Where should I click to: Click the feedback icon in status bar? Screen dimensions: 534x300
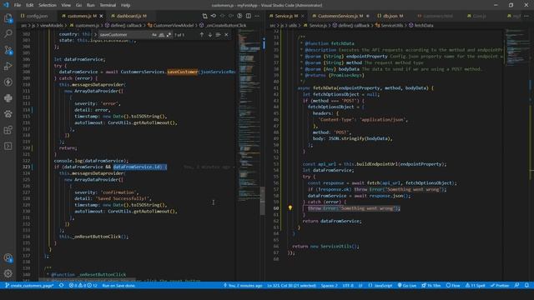[x=516, y=285]
